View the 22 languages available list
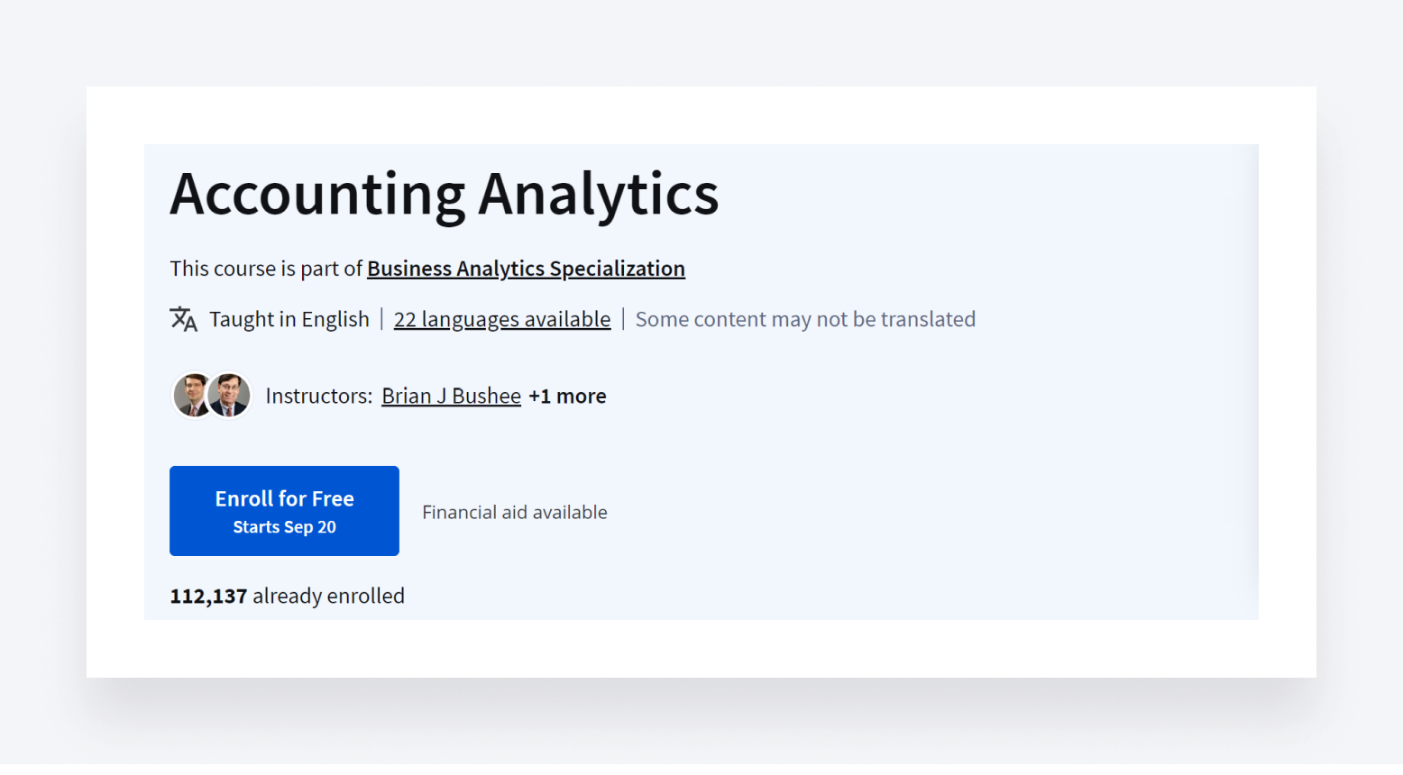This screenshot has width=1403, height=775. tap(501, 319)
